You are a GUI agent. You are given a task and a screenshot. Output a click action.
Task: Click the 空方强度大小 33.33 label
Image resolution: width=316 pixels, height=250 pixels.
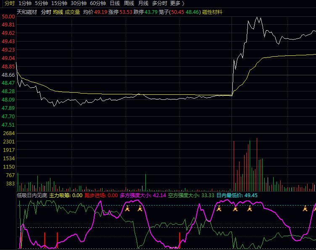click(191, 195)
